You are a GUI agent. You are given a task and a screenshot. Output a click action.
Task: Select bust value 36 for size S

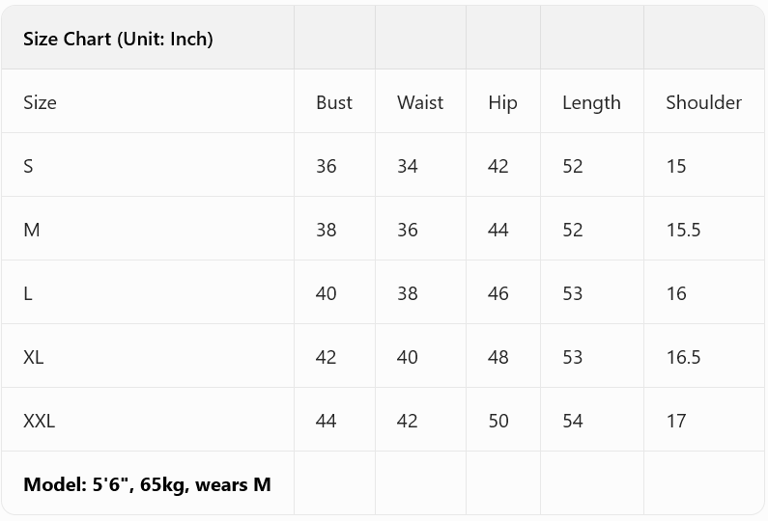pyautogui.click(x=327, y=166)
